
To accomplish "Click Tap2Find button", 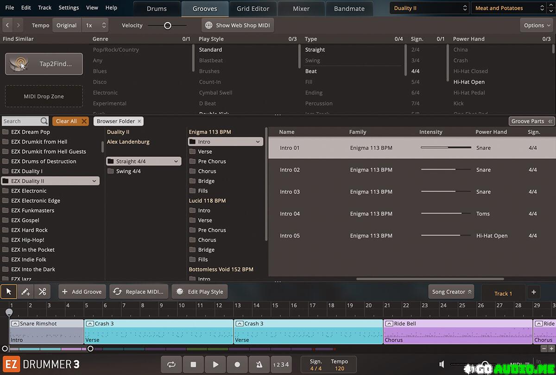I will [44, 64].
